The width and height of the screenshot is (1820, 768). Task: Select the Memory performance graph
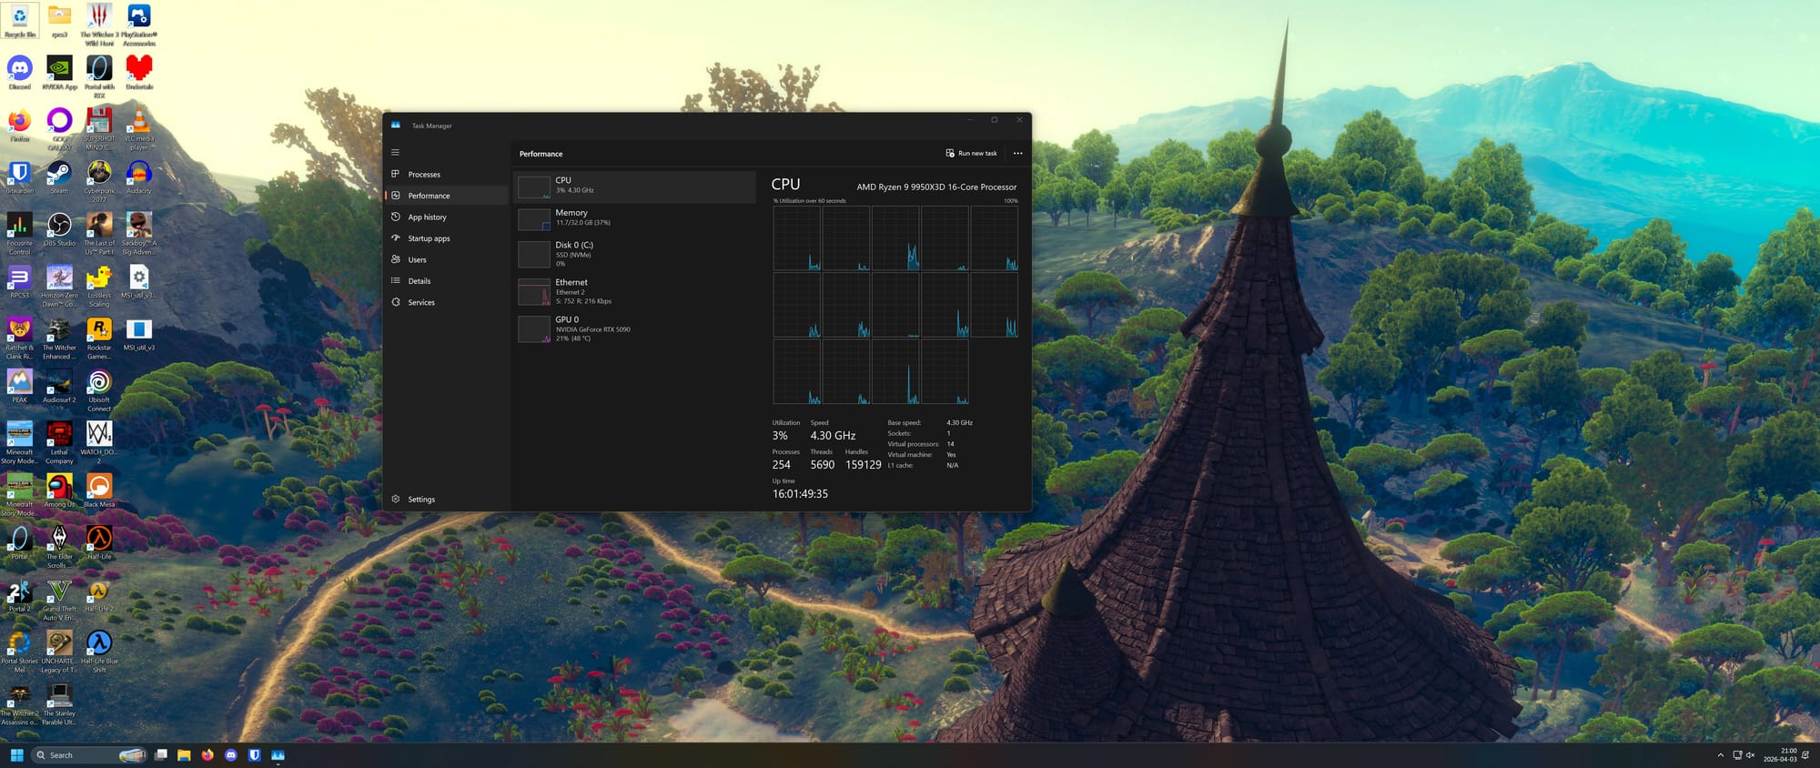point(534,219)
